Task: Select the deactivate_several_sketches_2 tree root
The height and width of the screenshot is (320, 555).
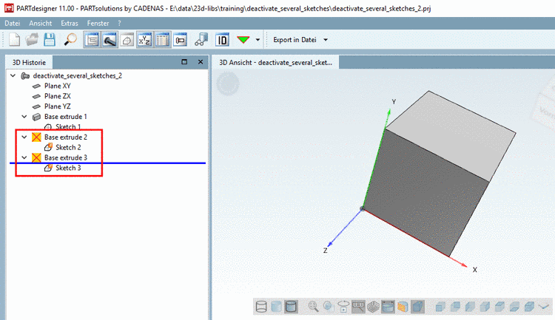Action: point(77,75)
